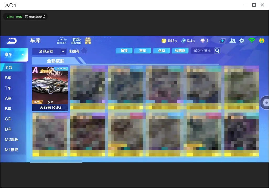
Task: Click the hexagon floating button on right edge
Action: [x=266, y=103]
